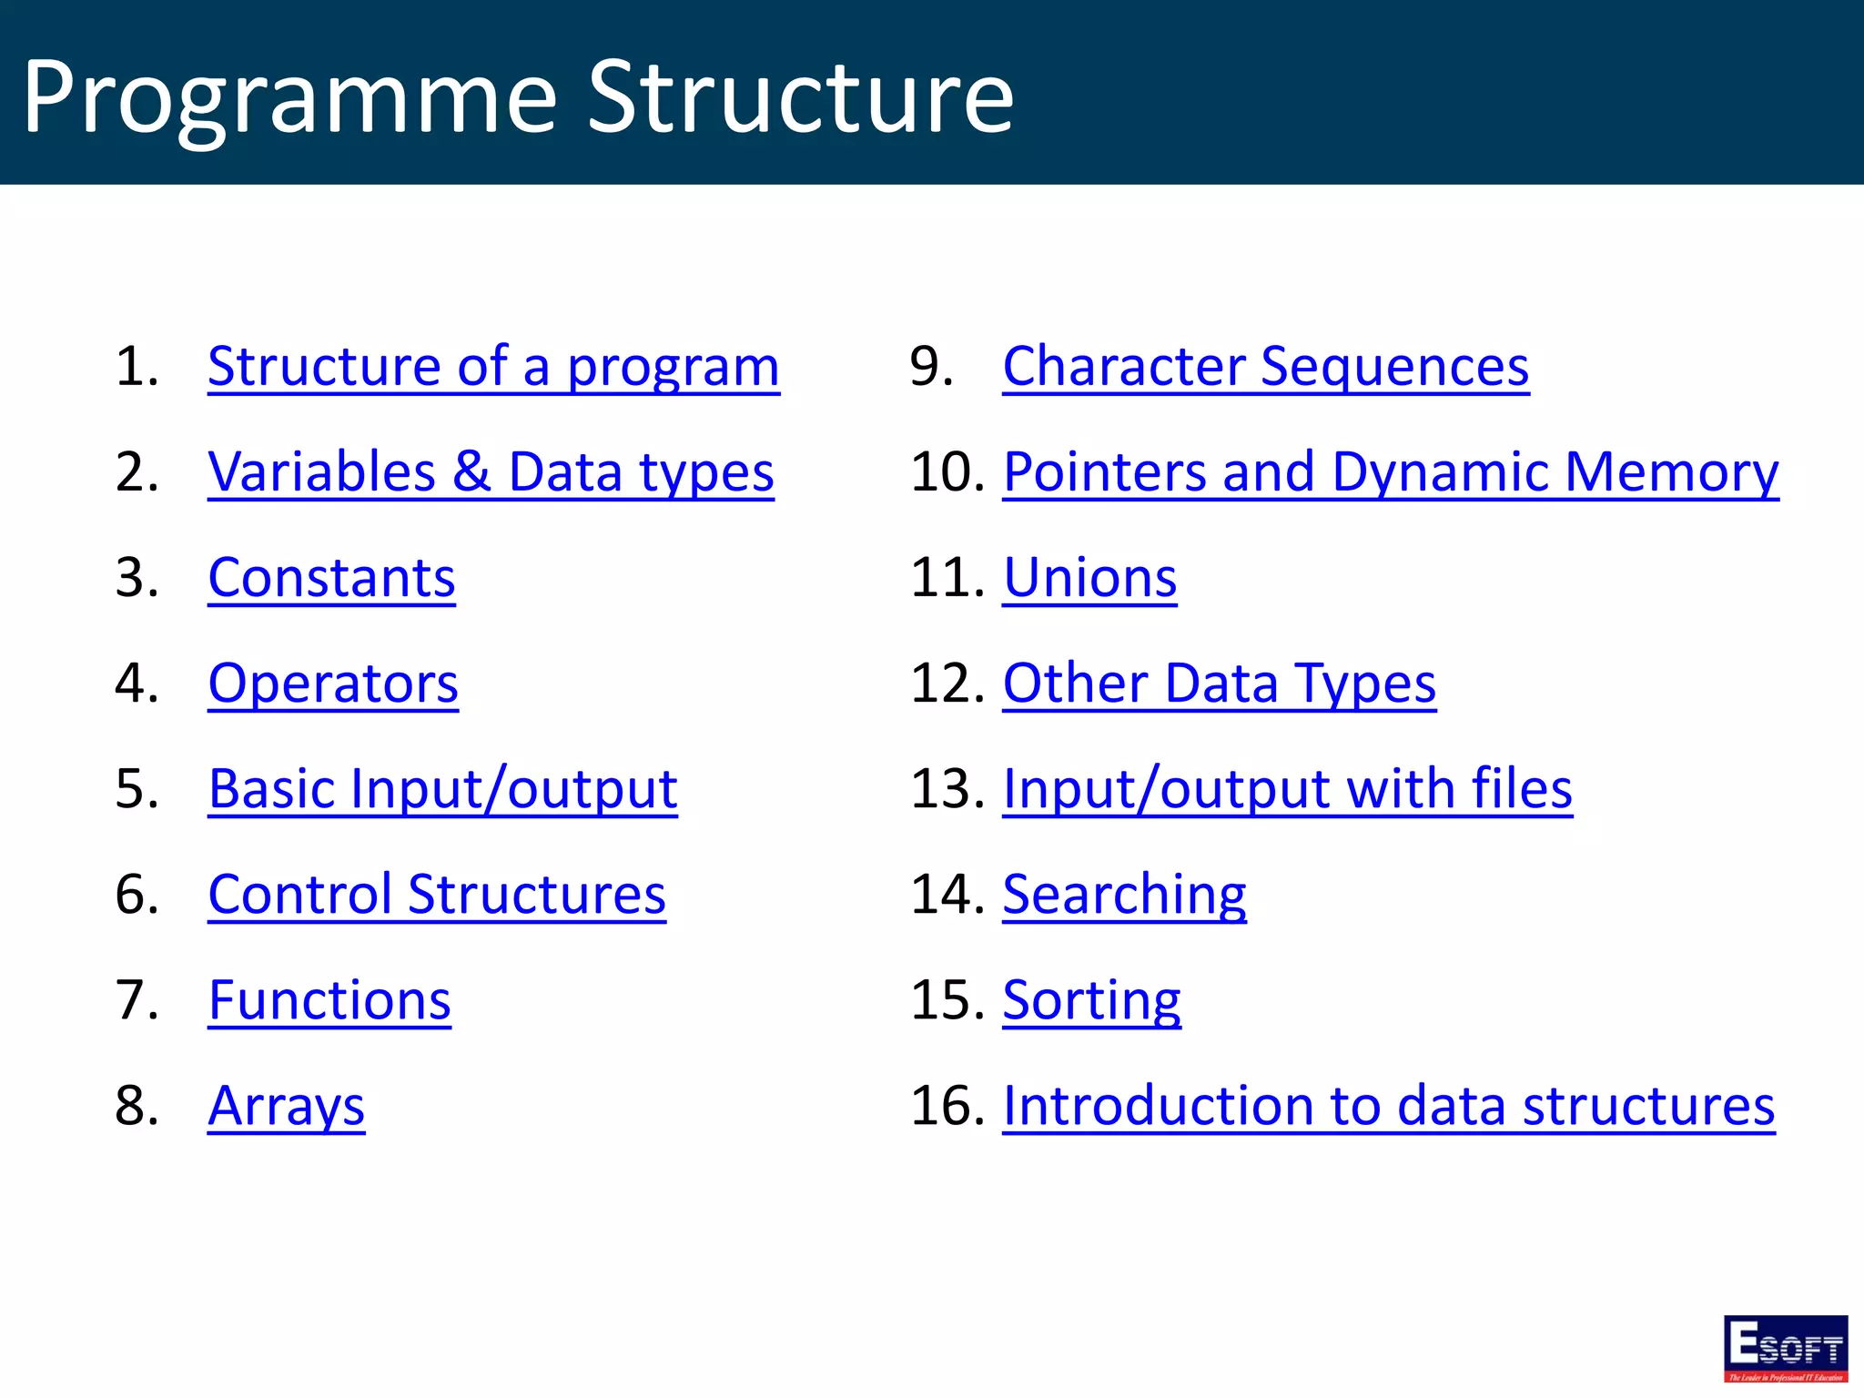Open the Sorting link
The width and height of the screenshot is (1864, 1398).
pyautogui.click(x=1091, y=1000)
